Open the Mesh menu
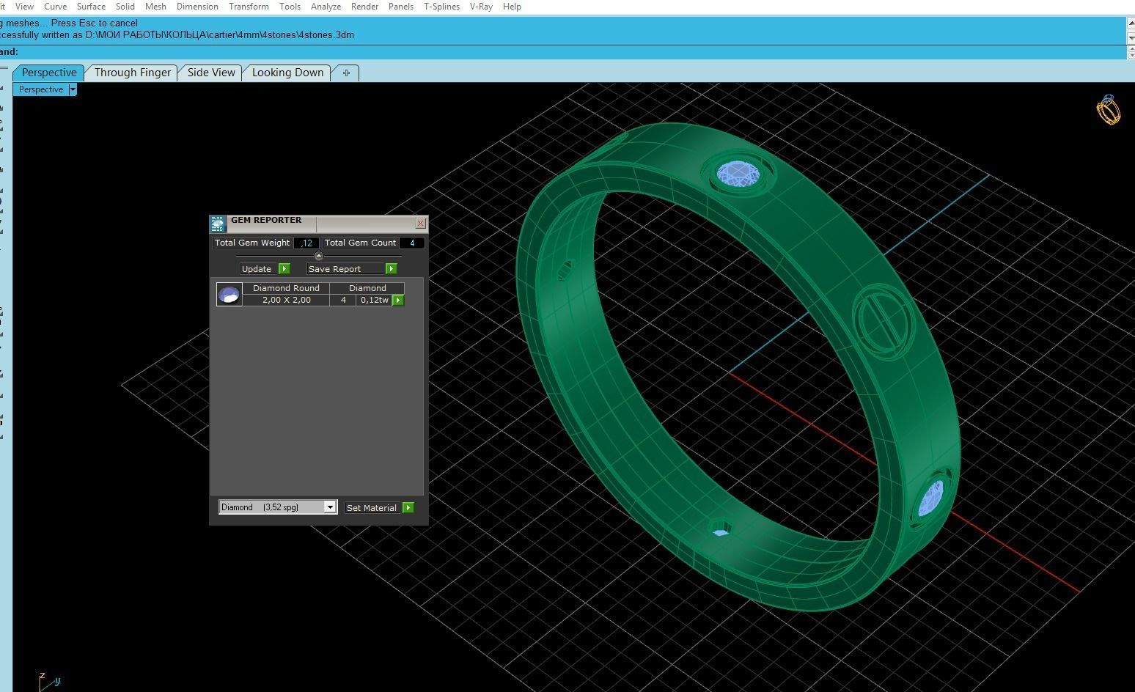 point(155,7)
